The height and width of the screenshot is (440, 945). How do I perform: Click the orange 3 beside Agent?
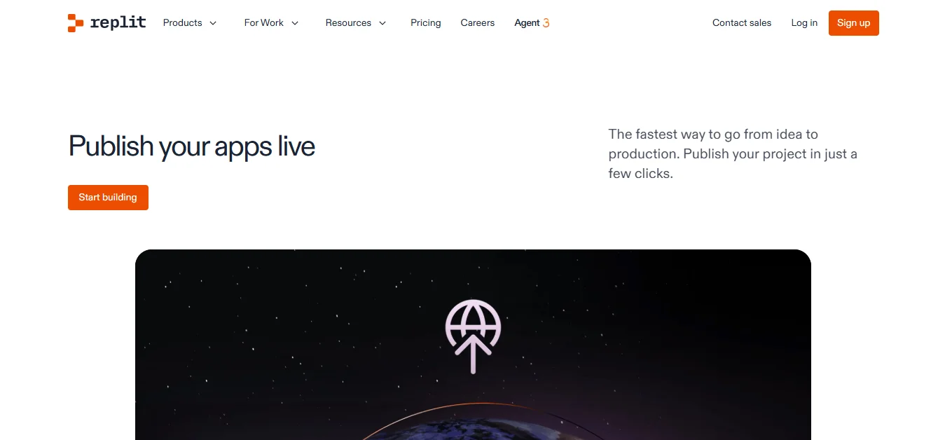click(546, 23)
